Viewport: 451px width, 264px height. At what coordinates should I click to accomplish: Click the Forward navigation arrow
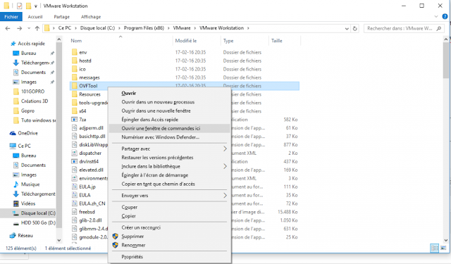coord(19,28)
